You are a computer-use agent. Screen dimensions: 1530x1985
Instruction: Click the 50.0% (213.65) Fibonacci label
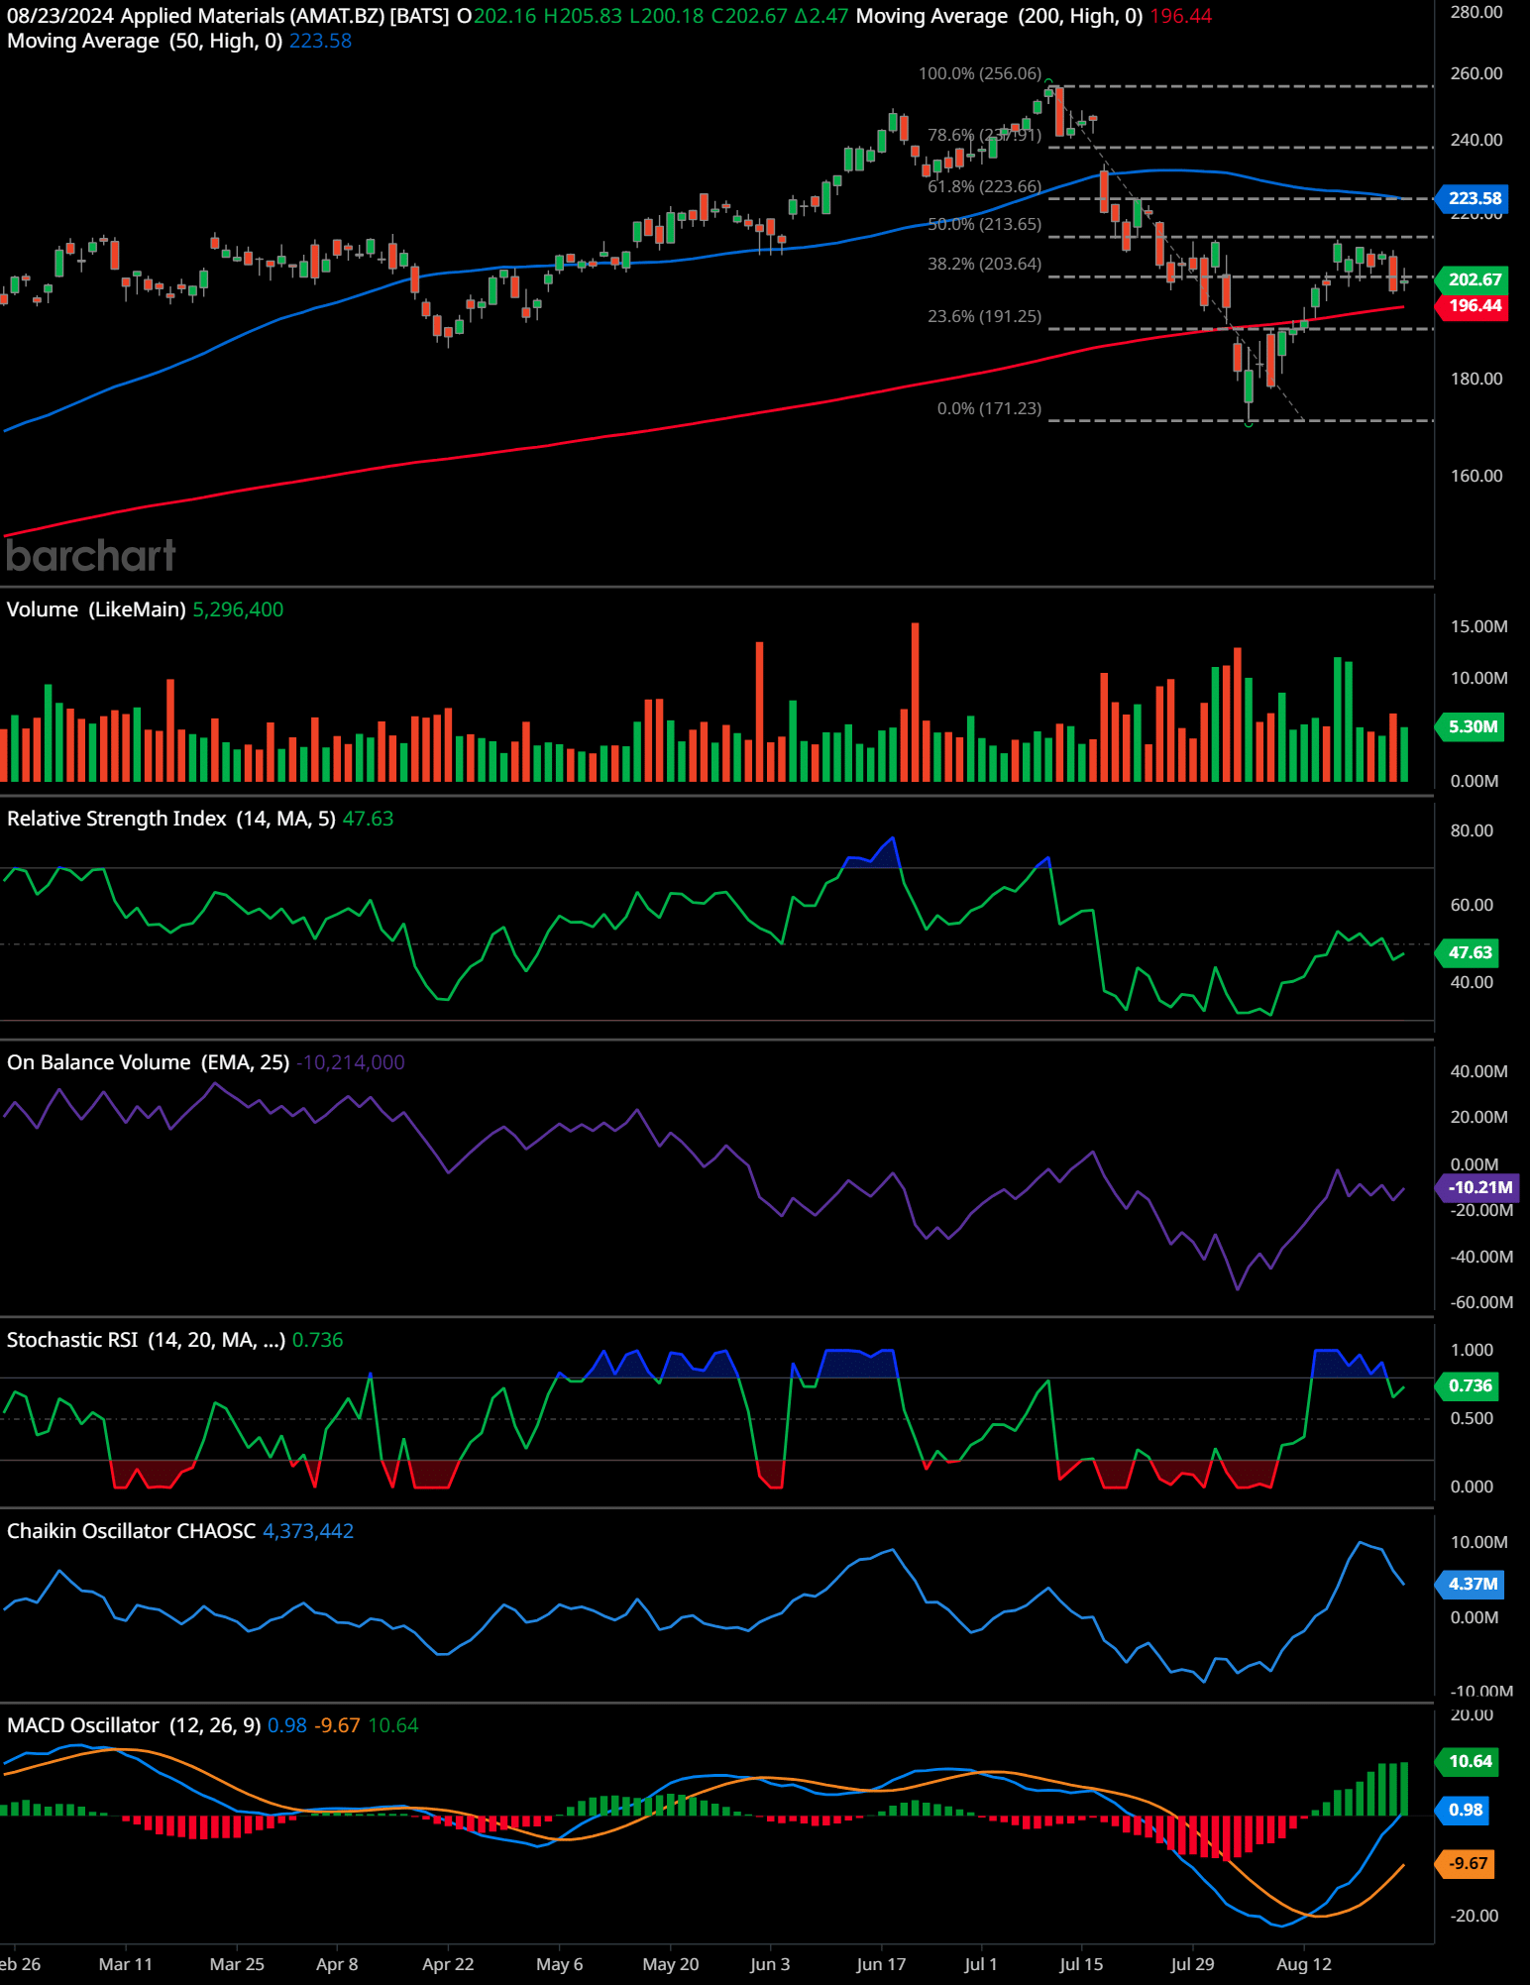[984, 224]
